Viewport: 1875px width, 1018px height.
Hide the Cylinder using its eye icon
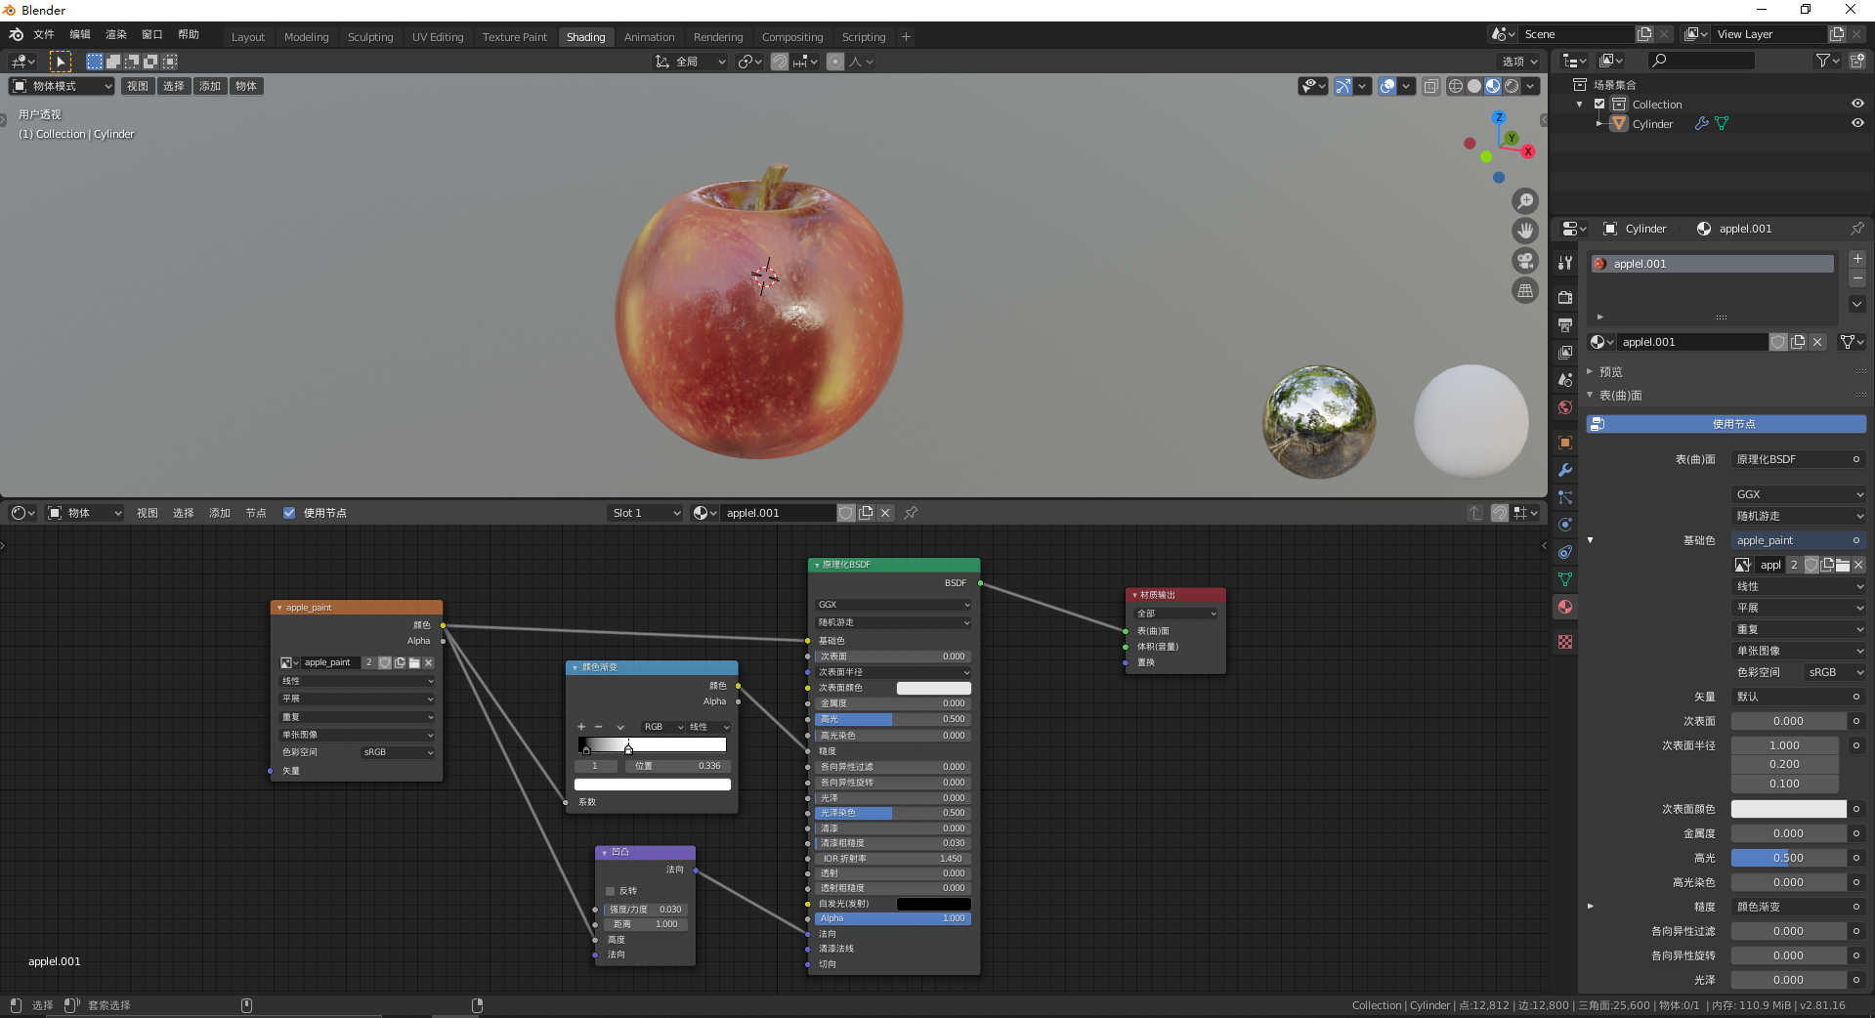tap(1857, 123)
